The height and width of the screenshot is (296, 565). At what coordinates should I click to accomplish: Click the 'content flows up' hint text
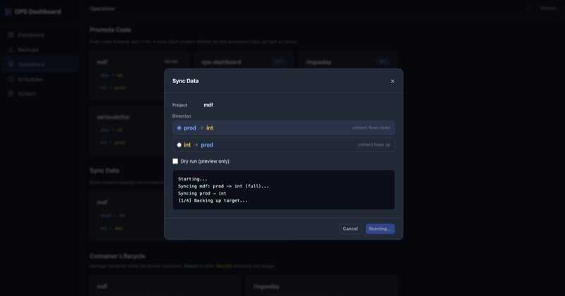(x=374, y=144)
